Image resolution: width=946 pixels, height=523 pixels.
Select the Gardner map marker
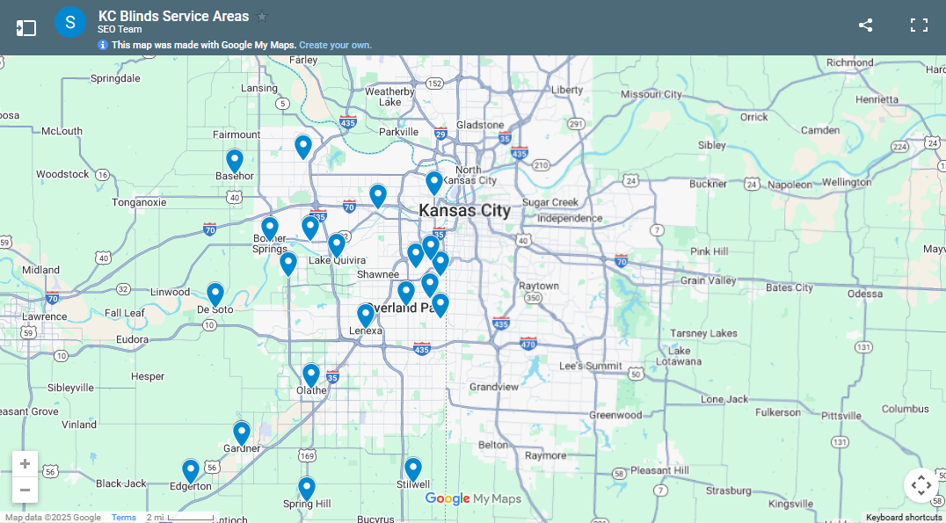[x=242, y=432]
